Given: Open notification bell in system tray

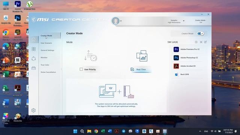Looking at the screenshot, I should (x=236, y=131).
